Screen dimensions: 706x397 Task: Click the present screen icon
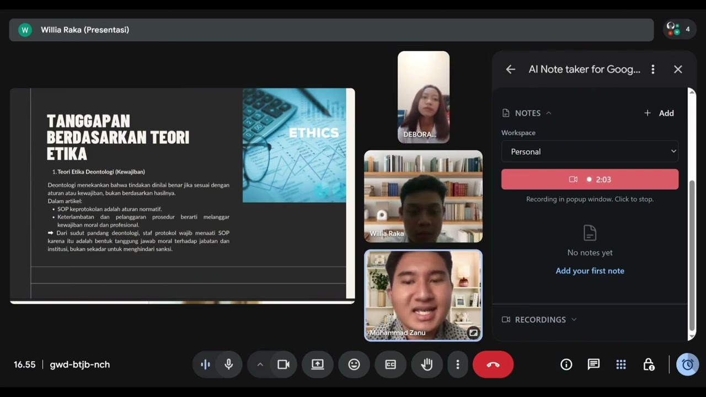pyautogui.click(x=318, y=364)
